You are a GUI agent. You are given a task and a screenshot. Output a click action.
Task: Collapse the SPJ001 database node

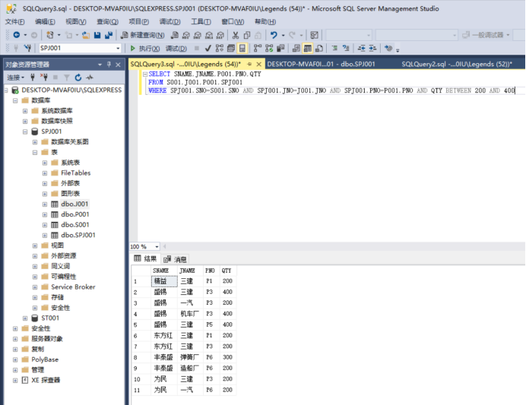tap(25, 131)
